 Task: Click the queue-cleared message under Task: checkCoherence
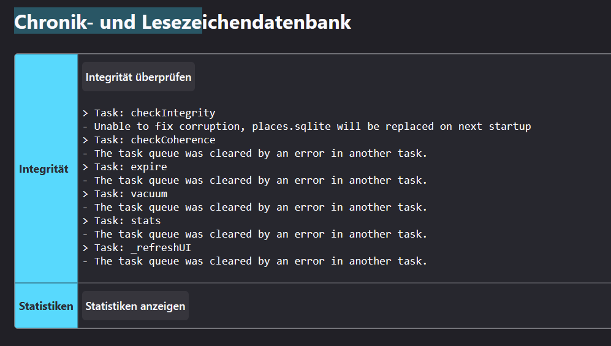click(254, 154)
